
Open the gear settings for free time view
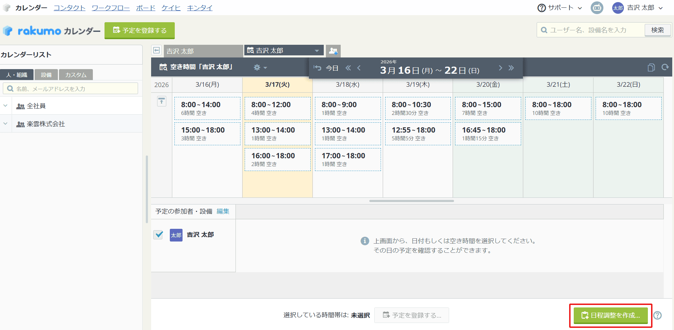[x=260, y=67]
